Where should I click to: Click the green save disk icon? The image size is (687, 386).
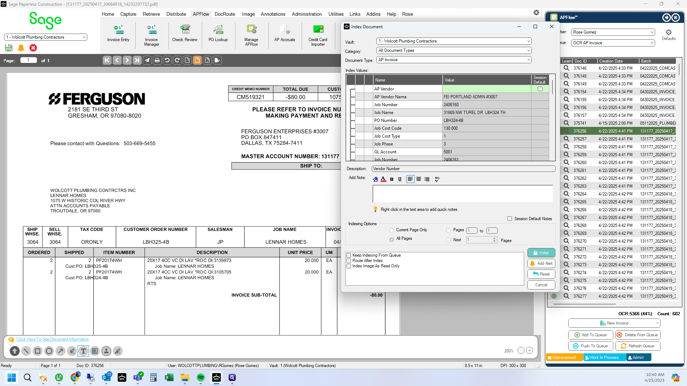point(9,48)
